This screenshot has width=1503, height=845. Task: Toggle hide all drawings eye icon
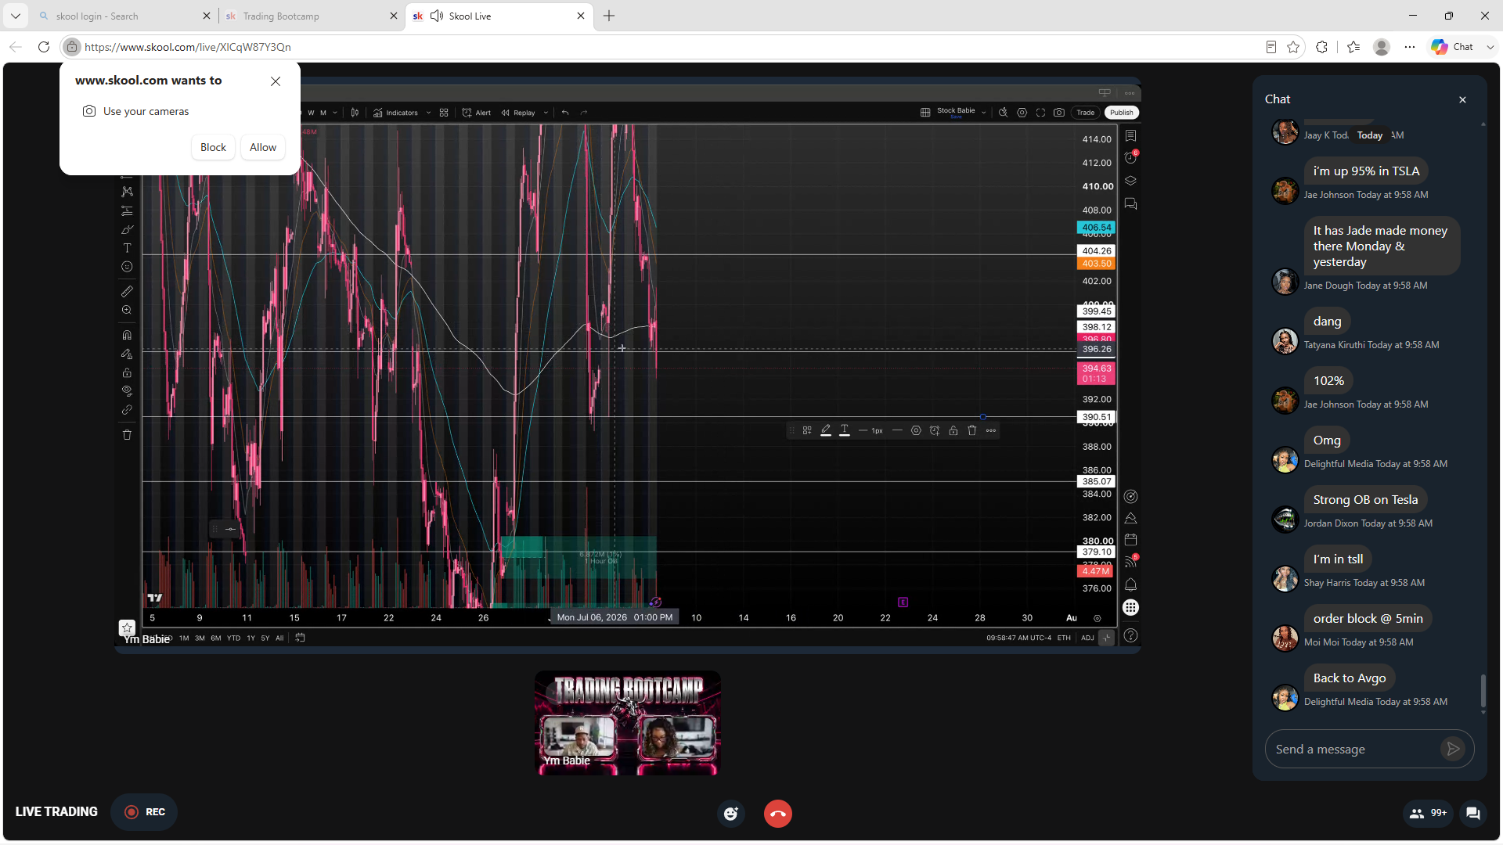click(x=127, y=390)
